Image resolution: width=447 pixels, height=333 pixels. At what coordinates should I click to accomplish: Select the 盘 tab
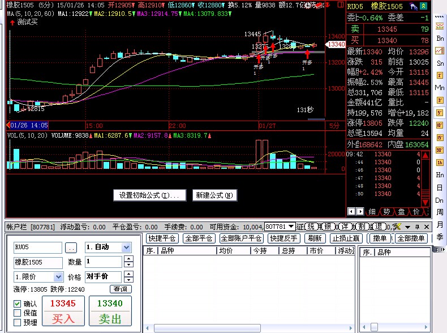coord(401,211)
